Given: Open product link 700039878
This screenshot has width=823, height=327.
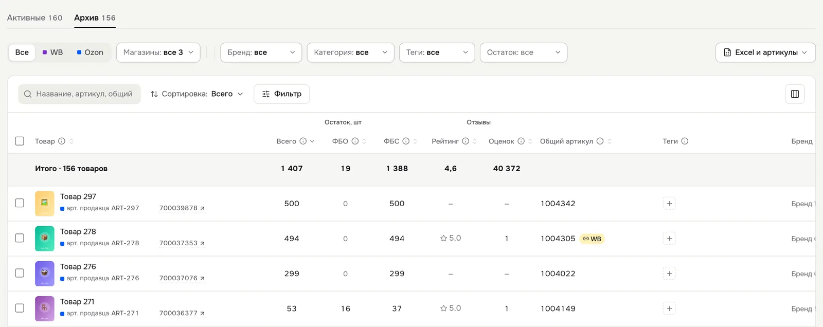Looking at the screenshot, I should (182, 208).
